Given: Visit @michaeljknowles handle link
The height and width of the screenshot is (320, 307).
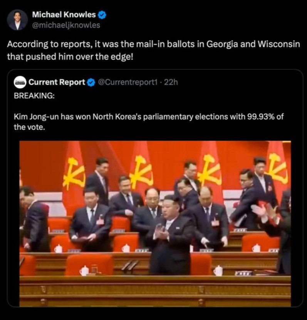Looking at the screenshot, I should (x=66, y=25).
